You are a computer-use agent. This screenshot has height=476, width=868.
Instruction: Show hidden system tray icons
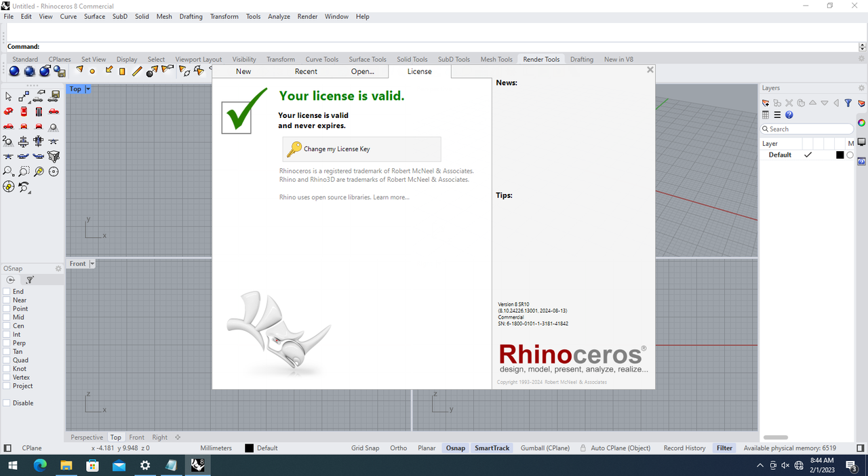[759, 465]
